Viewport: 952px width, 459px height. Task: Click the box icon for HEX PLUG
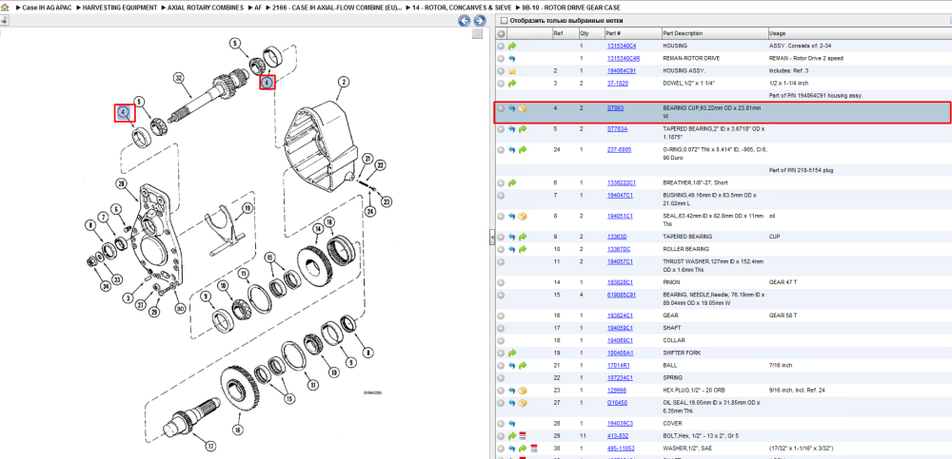click(x=522, y=391)
